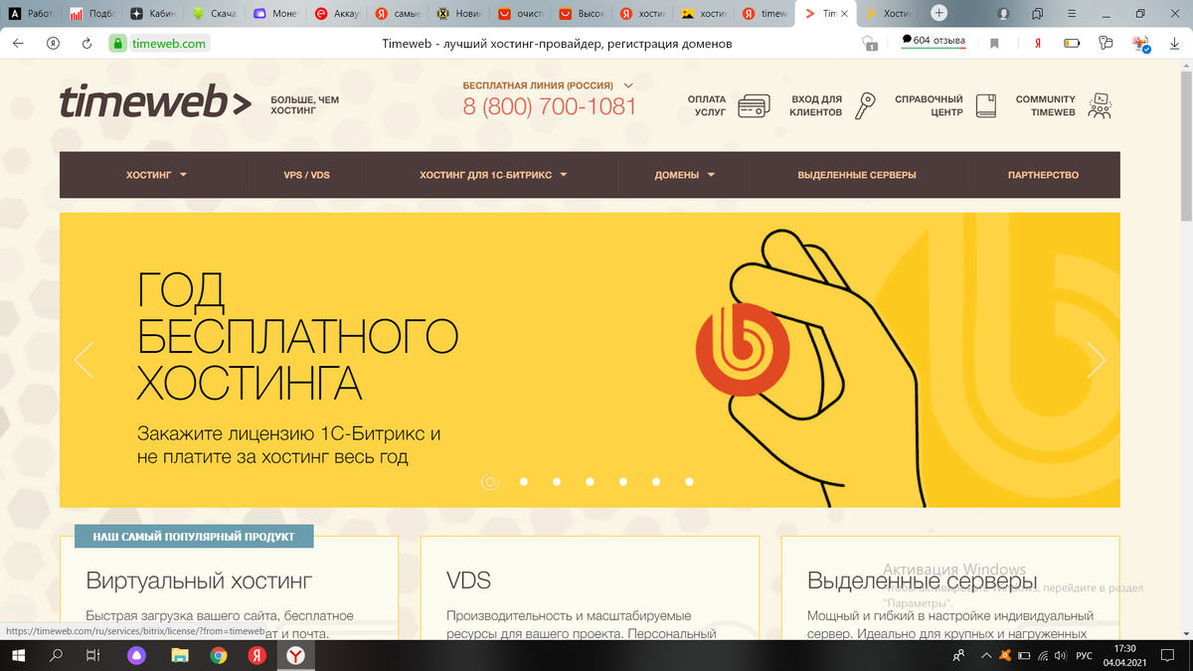This screenshot has width=1193, height=671.
Task: Open the bookmark icon in the address bar
Action: coord(994,44)
